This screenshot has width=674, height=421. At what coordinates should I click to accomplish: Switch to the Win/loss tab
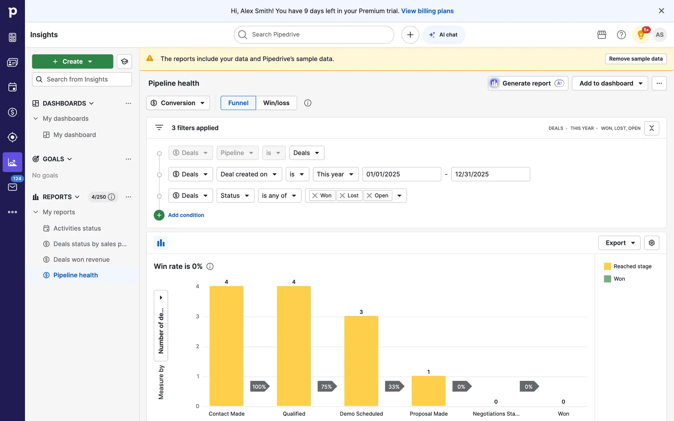pos(276,103)
